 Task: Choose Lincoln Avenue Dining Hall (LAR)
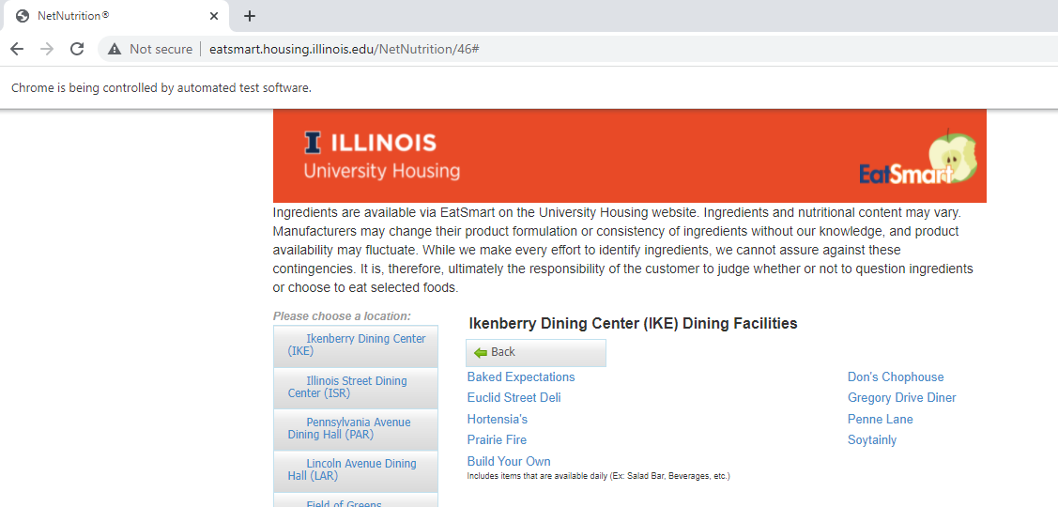[356, 470]
